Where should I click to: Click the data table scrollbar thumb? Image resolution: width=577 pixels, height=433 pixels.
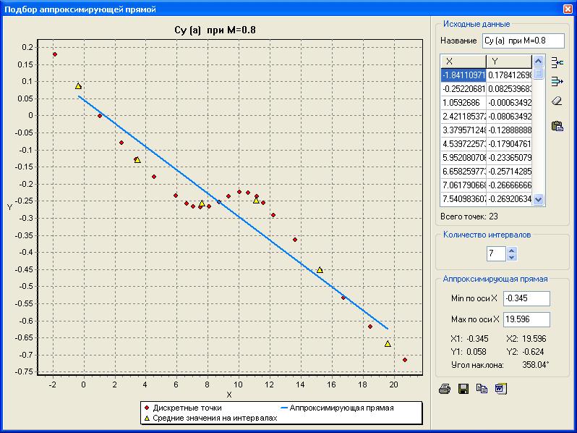[x=538, y=73]
